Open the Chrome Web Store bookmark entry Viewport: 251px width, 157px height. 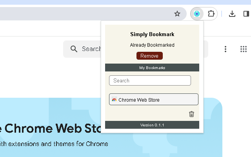pos(153,99)
